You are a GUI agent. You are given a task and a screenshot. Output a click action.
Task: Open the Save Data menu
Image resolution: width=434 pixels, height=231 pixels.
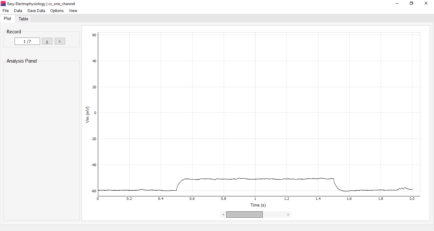tap(36, 10)
